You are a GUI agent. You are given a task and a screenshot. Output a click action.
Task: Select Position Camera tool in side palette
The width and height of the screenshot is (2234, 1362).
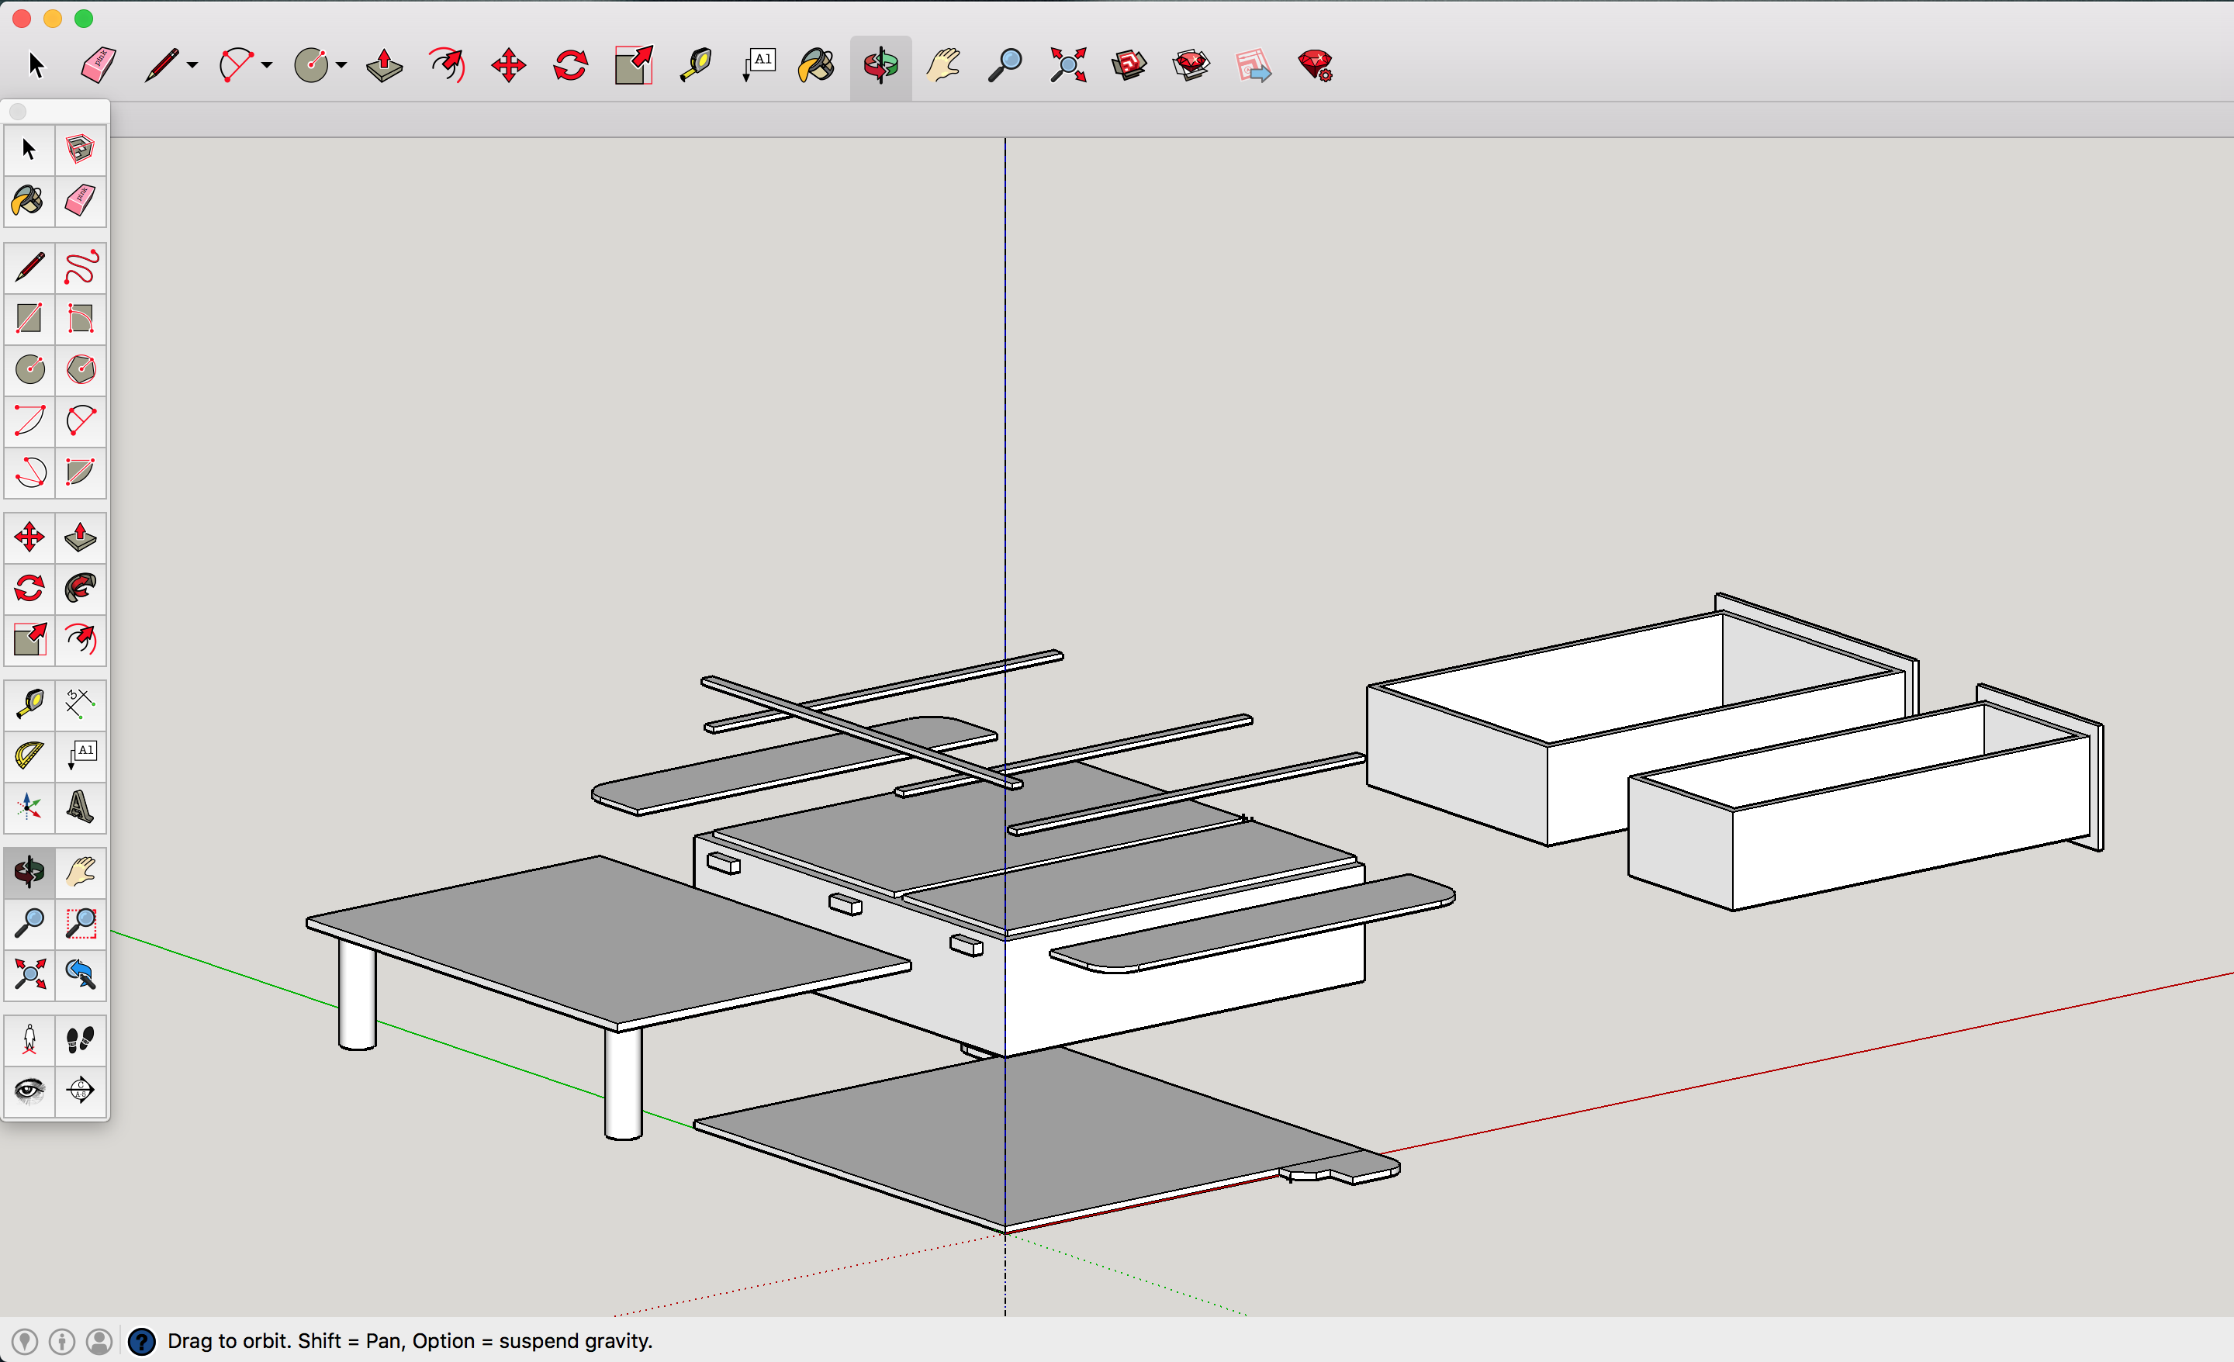coord(30,1039)
